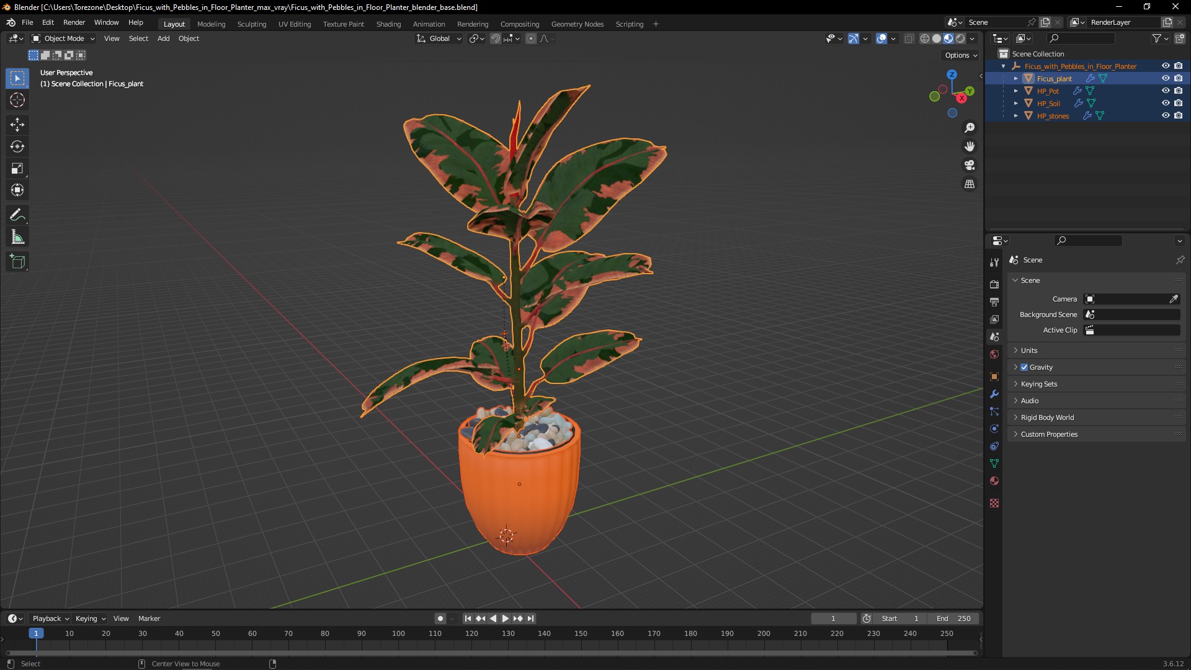
Task: Choose the Select Box tool
Action: (x=17, y=78)
